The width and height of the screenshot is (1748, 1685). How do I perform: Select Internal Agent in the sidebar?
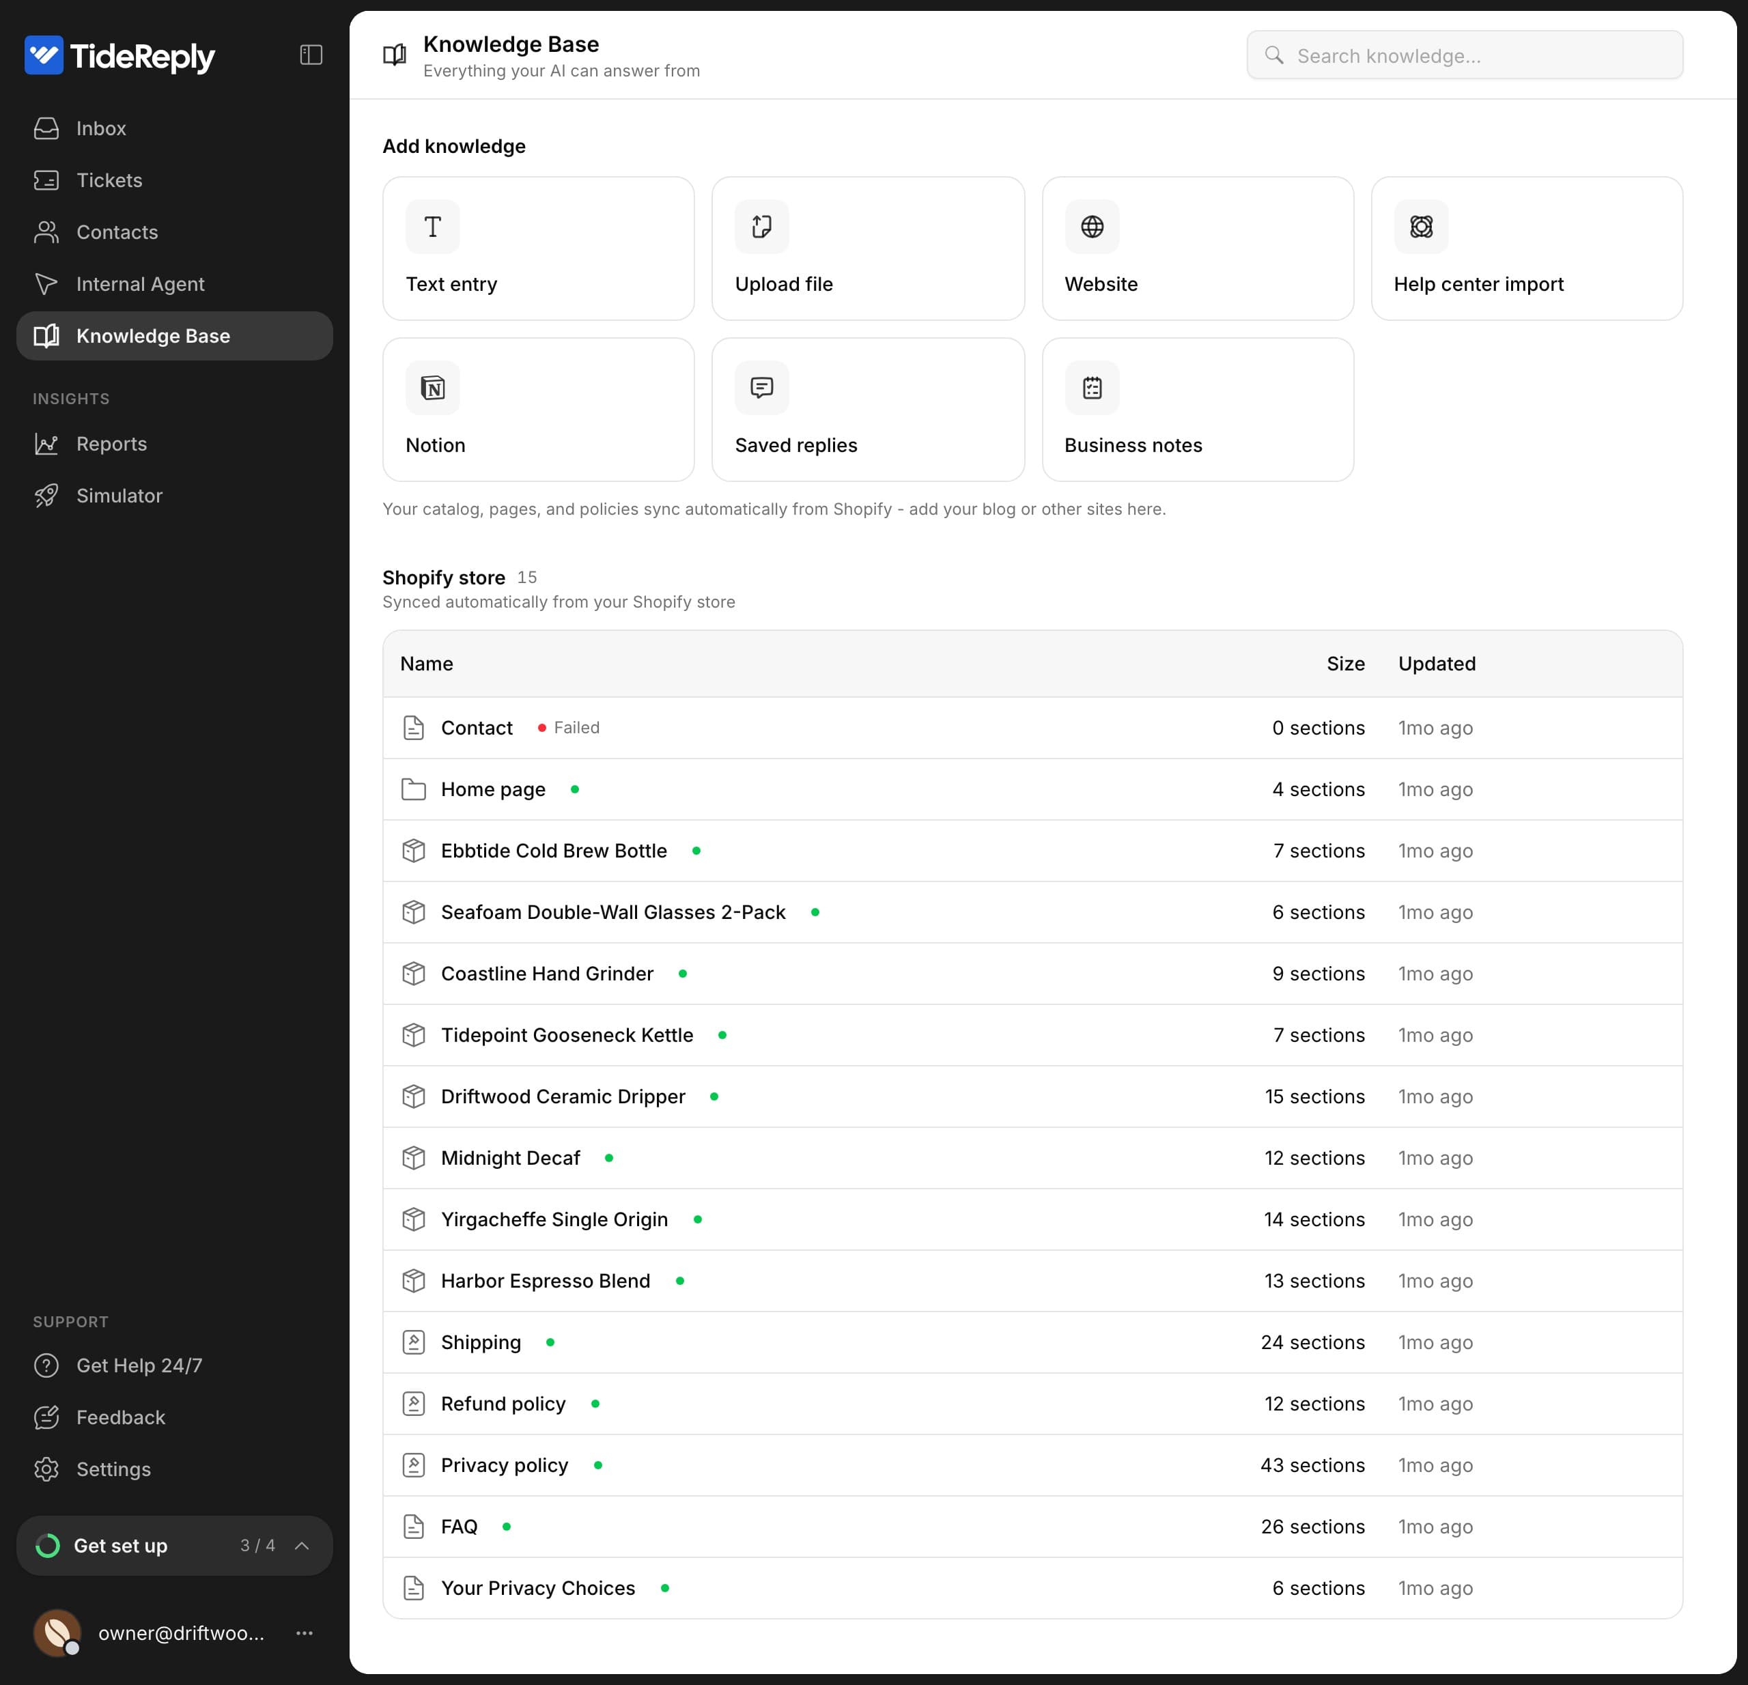click(175, 283)
